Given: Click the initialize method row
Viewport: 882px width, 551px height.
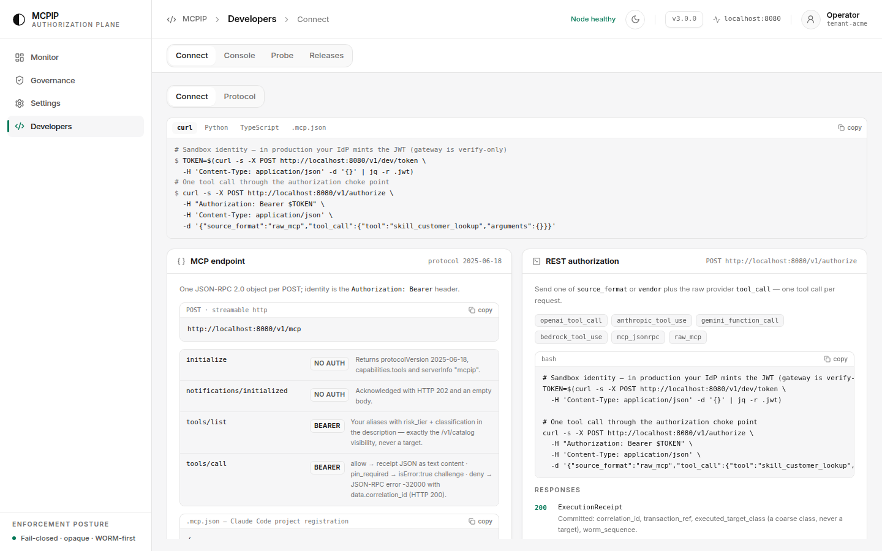Looking at the screenshot, I should [339, 365].
